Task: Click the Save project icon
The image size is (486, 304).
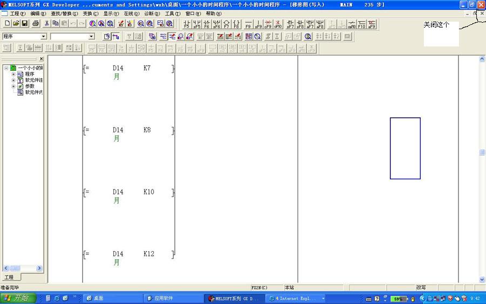Action: pyautogui.click(x=24, y=24)
